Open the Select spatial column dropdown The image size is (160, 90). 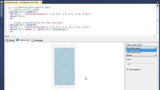141,48
